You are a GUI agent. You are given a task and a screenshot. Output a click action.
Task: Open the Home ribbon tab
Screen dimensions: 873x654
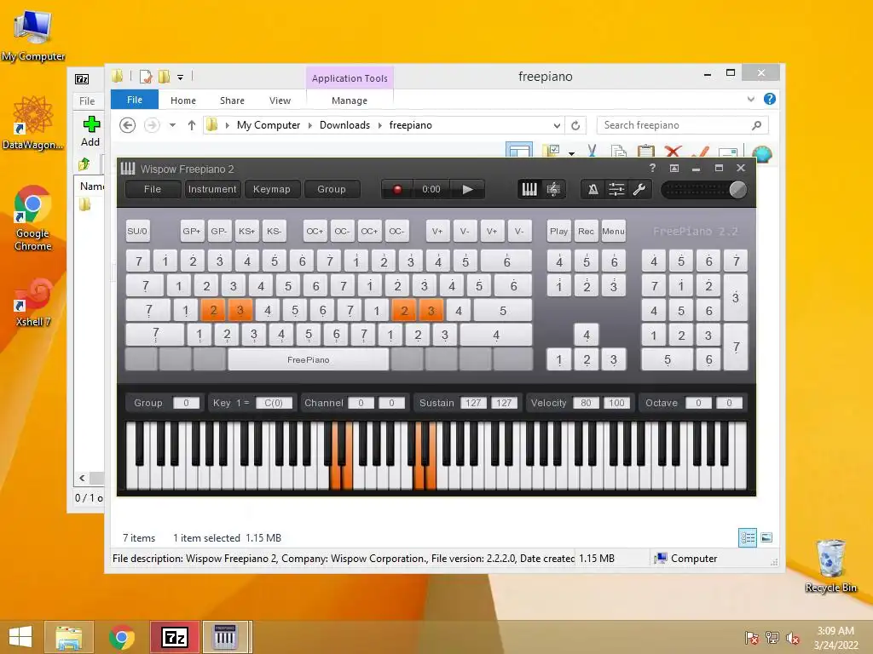[183, 100]
